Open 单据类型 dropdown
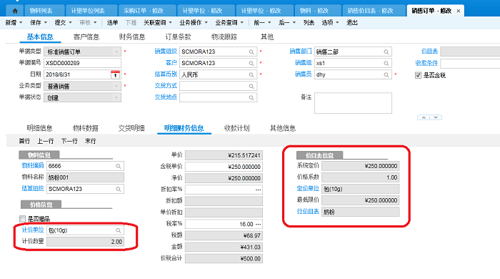Screen dimensions: 500x279 tap(116, 52)
